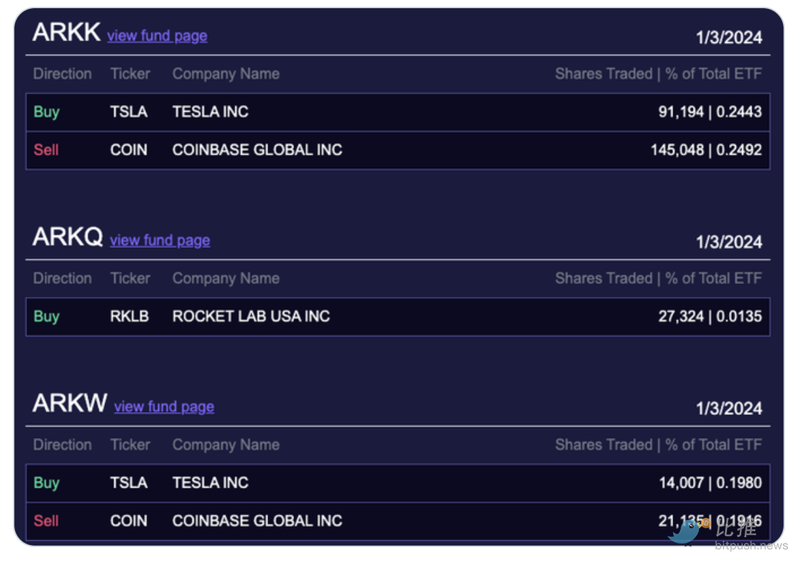The height and width of the screenshot is (564, 802).
Task: Click Shares Traded header under ARKW
Action: pos(604,445)
